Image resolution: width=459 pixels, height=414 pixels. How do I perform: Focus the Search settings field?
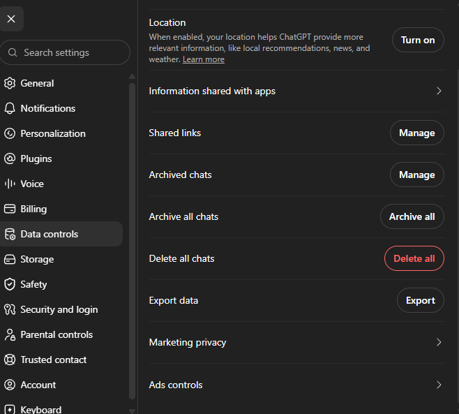(65, 52)
